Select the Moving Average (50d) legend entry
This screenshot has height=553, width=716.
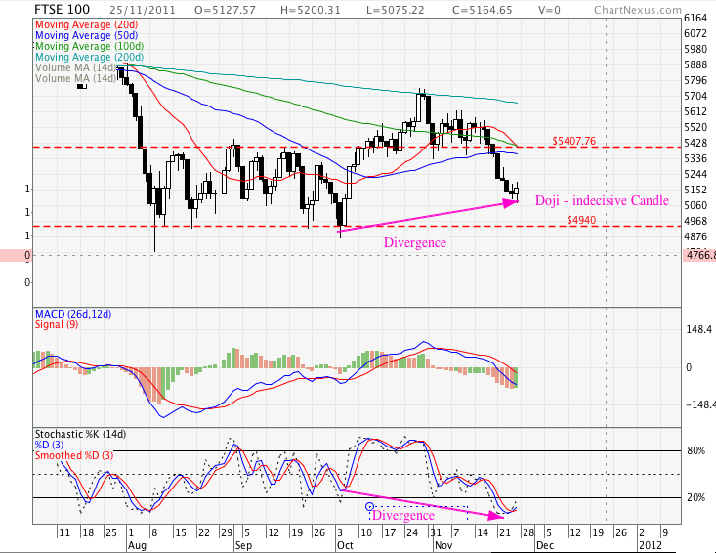[86, 35]
